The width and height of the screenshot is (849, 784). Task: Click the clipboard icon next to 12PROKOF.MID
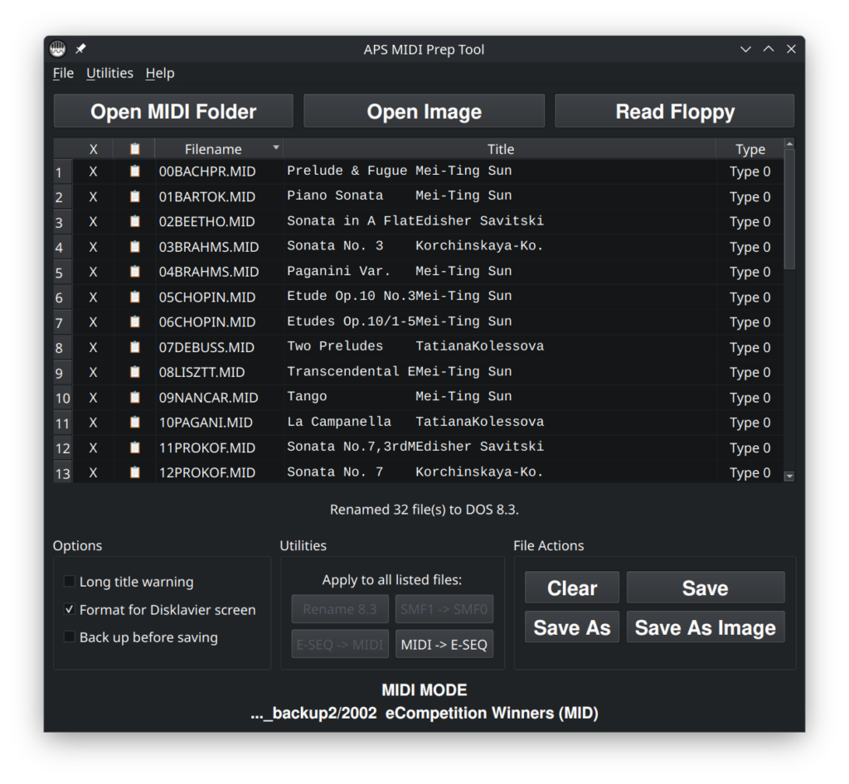click(133, 472)
